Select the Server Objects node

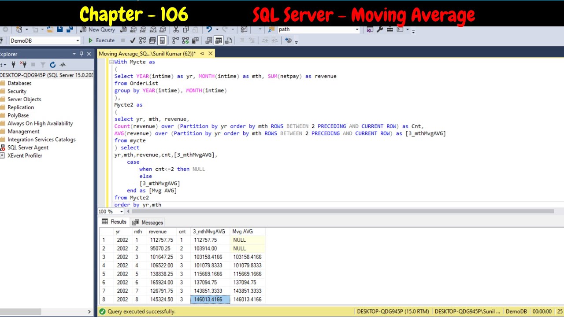pos(24,100)
